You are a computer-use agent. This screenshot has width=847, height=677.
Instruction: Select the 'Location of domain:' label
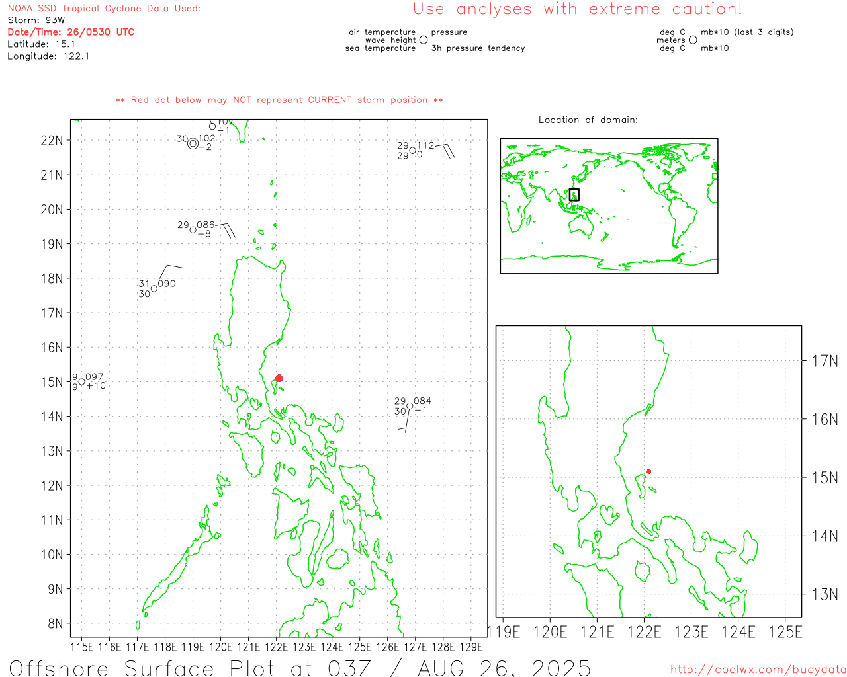pos(588,120)
